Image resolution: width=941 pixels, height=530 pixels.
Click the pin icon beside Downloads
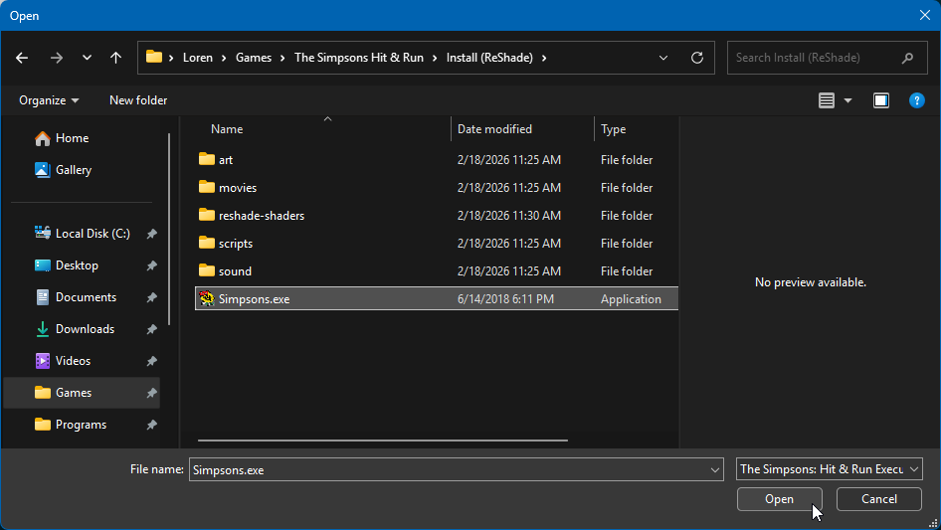152,329
